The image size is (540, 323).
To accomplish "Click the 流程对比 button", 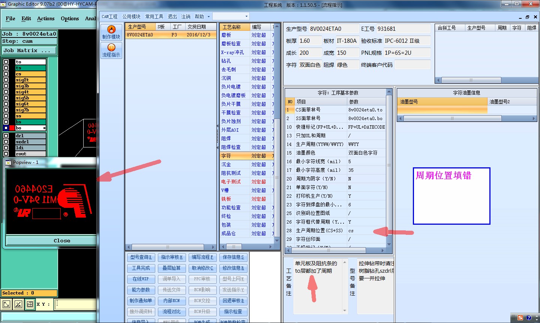I will coord(172,311).
